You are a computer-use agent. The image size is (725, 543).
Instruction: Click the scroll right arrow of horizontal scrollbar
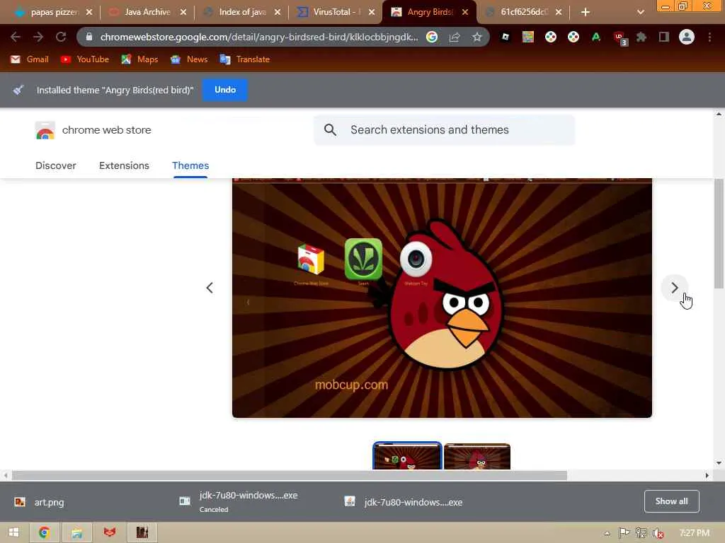(x=707, y=475)
